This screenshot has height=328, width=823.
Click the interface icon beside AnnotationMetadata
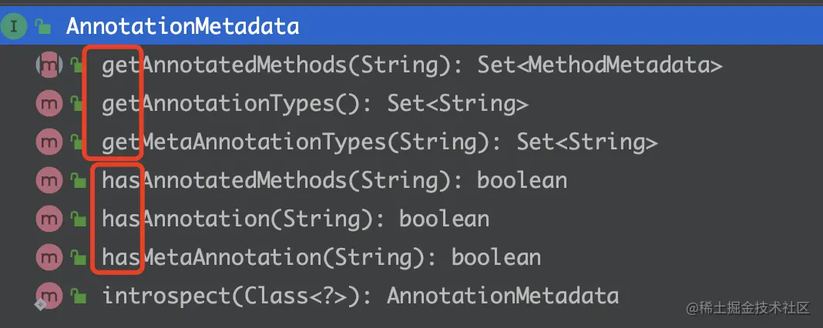14,27
